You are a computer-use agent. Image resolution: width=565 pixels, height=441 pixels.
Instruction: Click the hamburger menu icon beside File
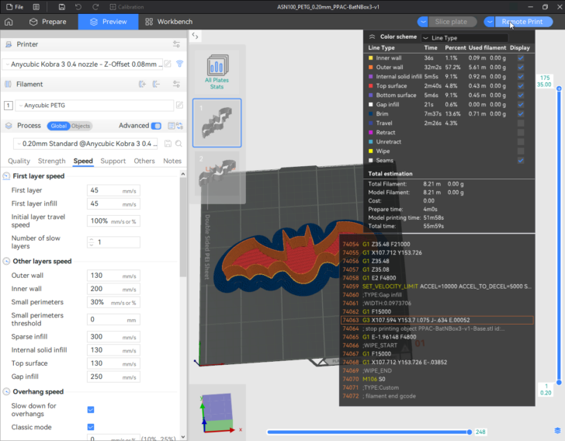tap(36, 7)
